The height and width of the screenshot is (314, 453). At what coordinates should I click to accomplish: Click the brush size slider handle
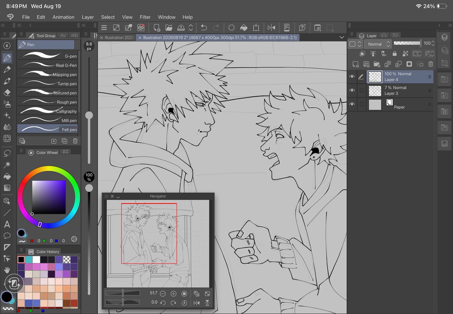click(89, 115)
